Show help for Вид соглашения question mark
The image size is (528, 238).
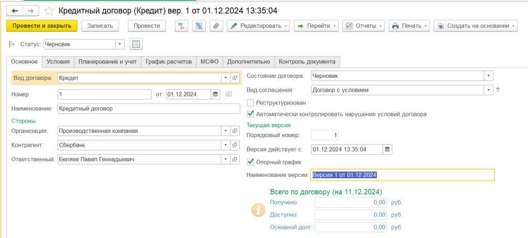pos(498,90)
